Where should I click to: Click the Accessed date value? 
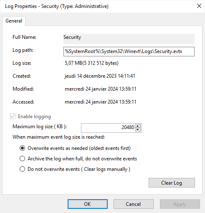(x=101, y=102)
